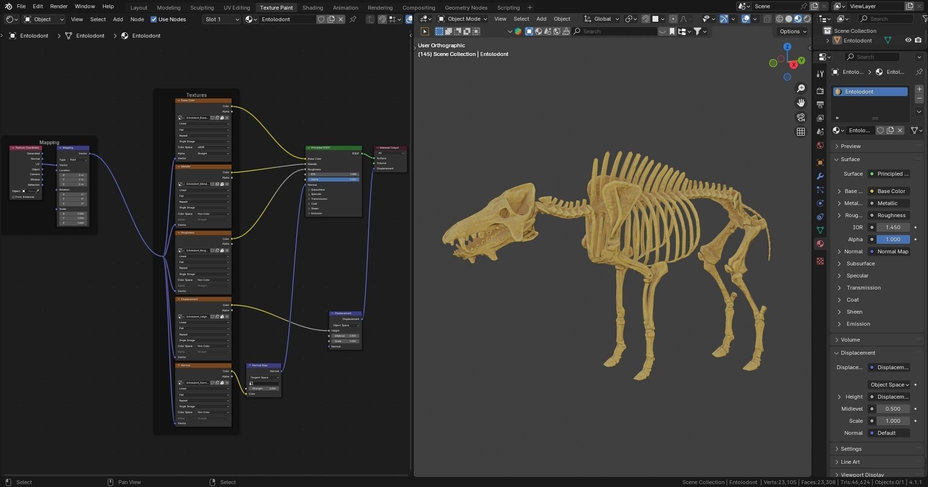Open the File menu
The image size is (928, 487).
(x=21, y=6)
